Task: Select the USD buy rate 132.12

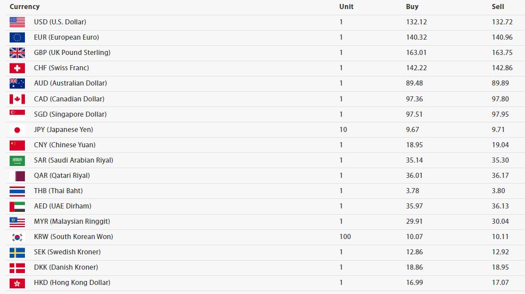Action: click(416, 22)
